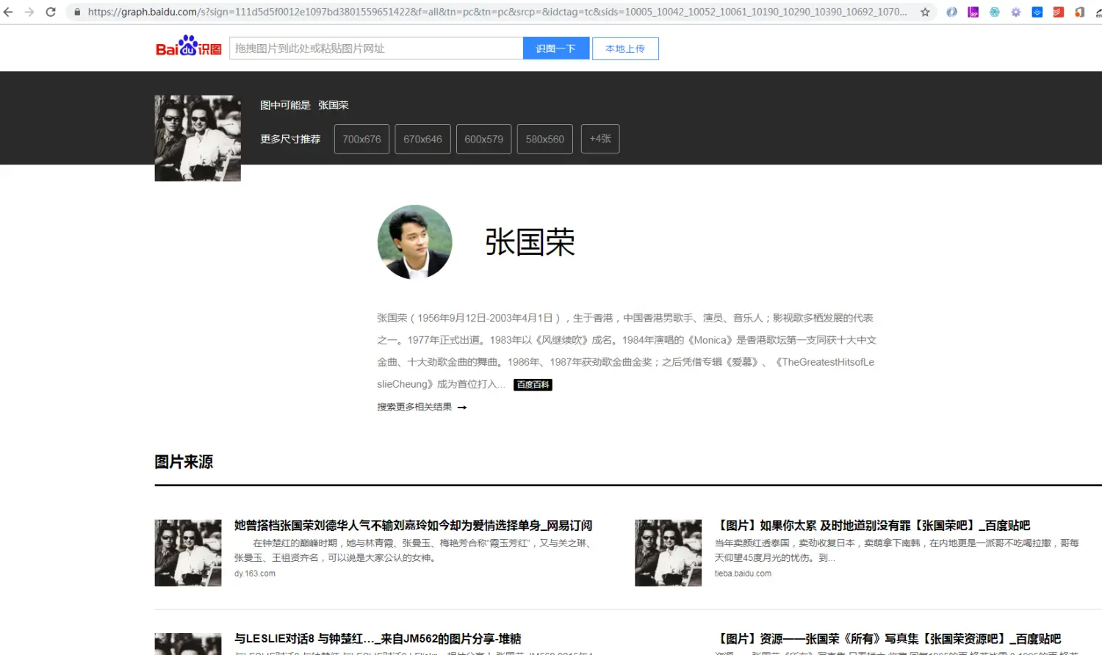This screenshot has height=655, width=1102.
Task: Open the purple RP extension
Action: (x=973, y=12)
